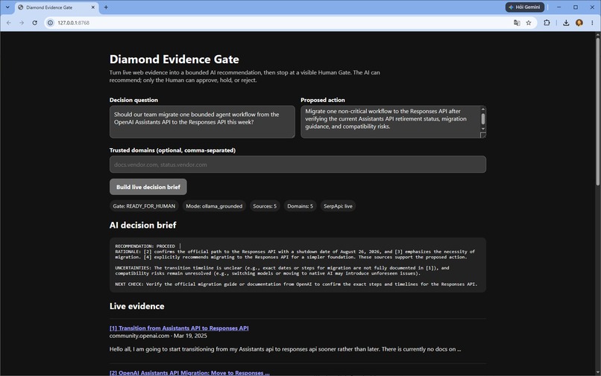Click the Proposed action textarea resize handle

483,136
